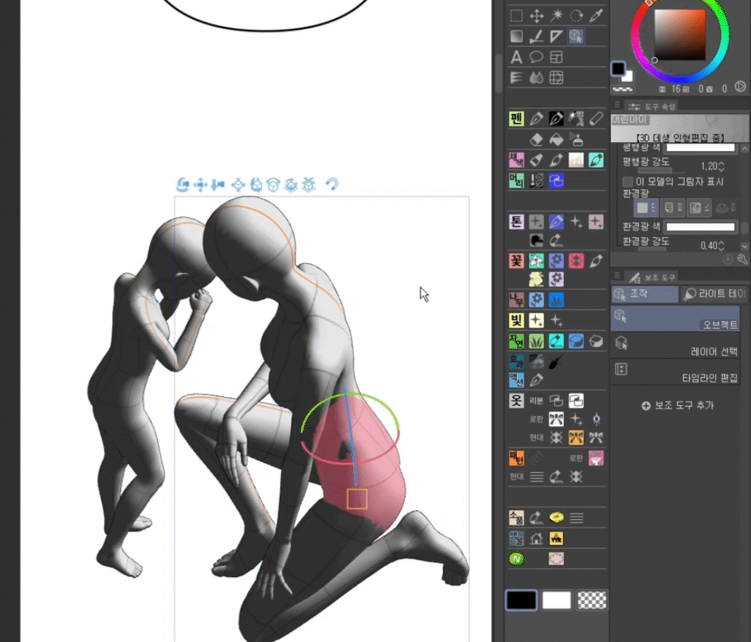Select the Figure line tool
751x642 pixels.
[537, 36]
